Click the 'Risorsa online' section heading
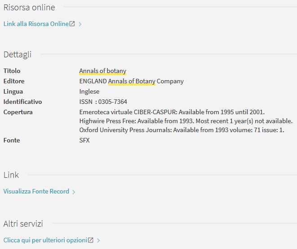 [x=29, y=8]
